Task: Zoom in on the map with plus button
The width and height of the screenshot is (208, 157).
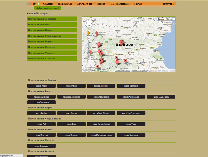Action: (89, 39)
